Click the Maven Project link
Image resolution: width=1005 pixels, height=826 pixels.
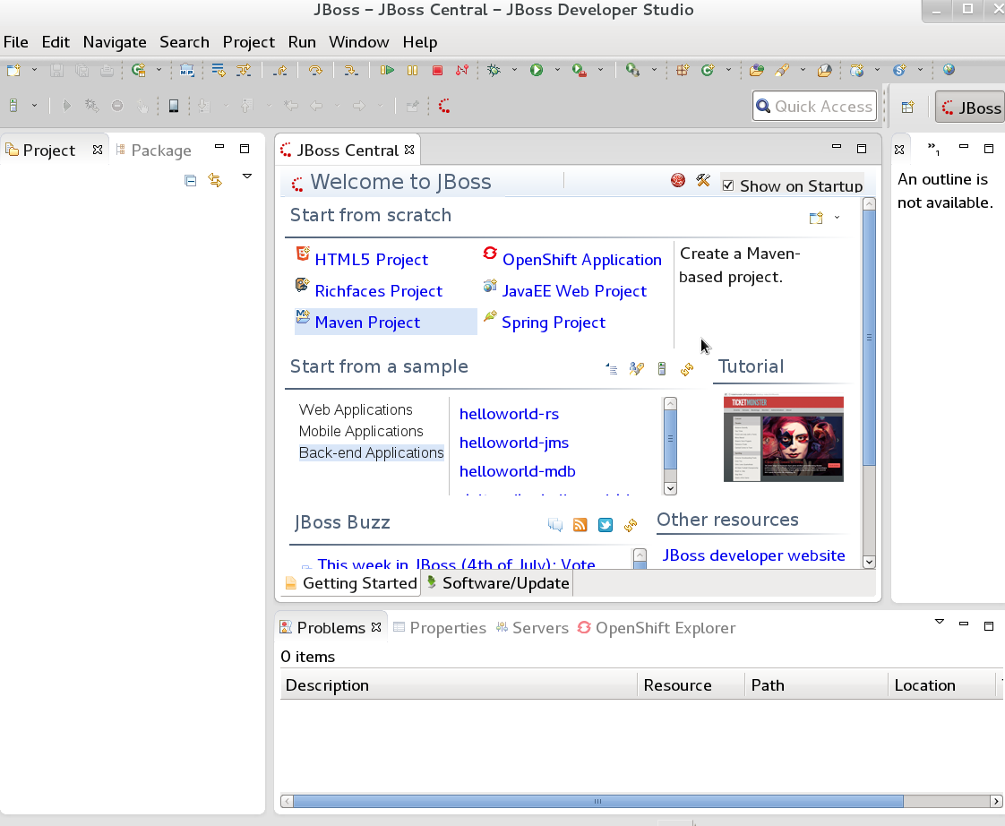[x=367, y=323]
